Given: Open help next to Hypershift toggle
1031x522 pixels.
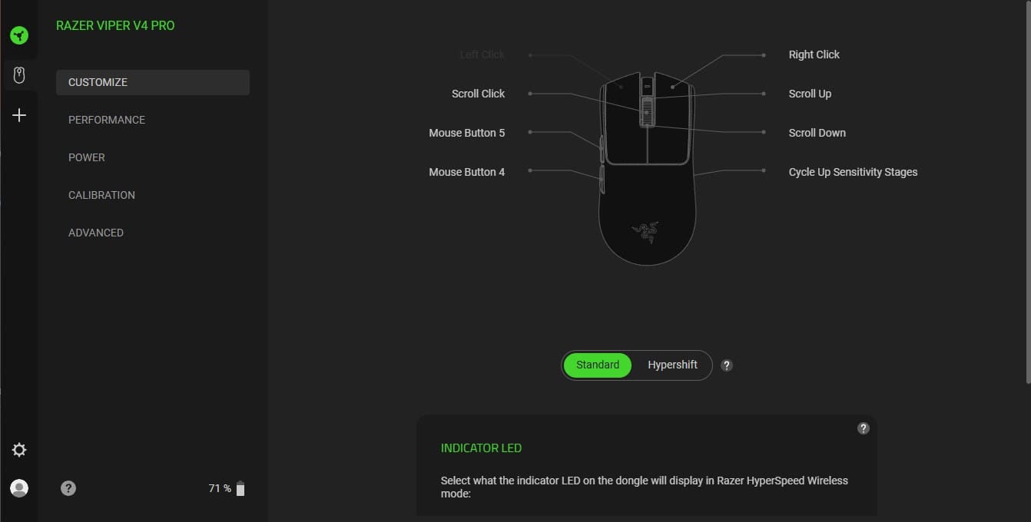Looking at the screenshot, I should click(727, 365).
